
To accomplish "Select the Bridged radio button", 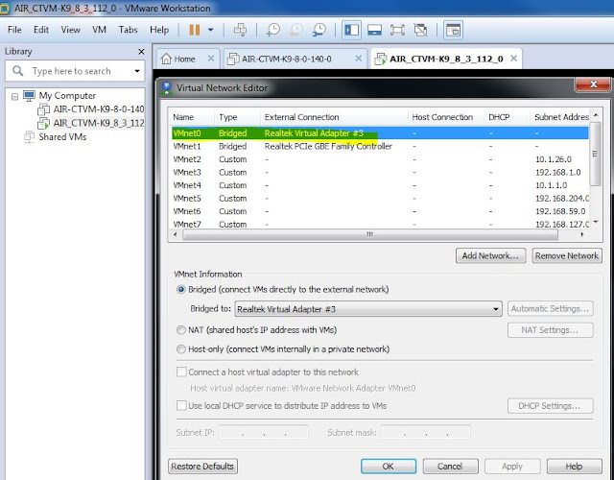I will click(181, 290).
